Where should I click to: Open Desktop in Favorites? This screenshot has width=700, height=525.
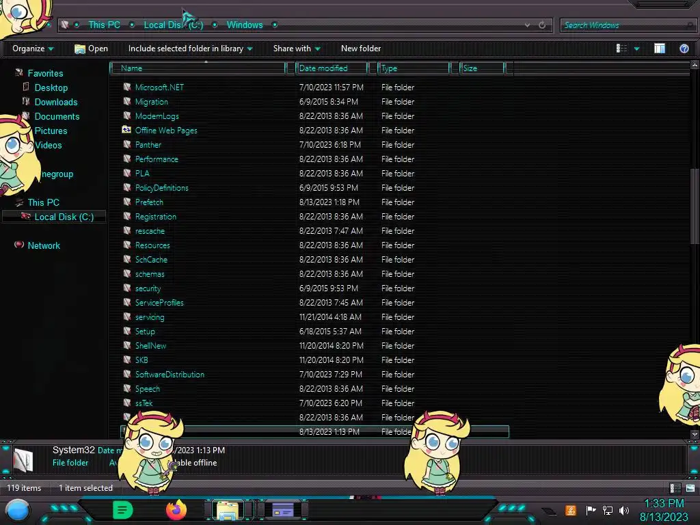pos(51,87)
